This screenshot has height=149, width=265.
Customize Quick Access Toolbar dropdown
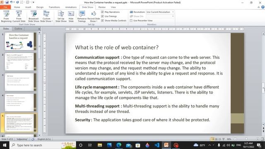point(34,2)
